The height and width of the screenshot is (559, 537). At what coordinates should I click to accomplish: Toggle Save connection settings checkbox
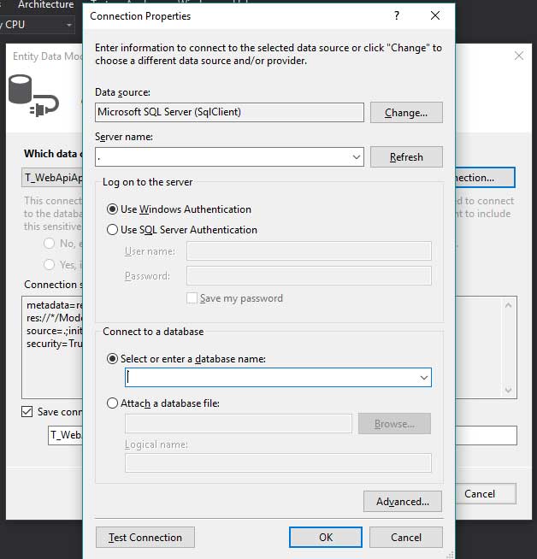tap(27, 412)
